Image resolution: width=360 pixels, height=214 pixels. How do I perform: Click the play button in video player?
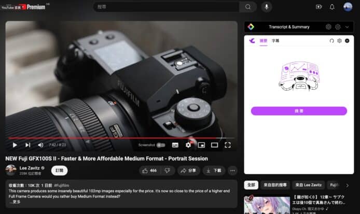(15, 145)
